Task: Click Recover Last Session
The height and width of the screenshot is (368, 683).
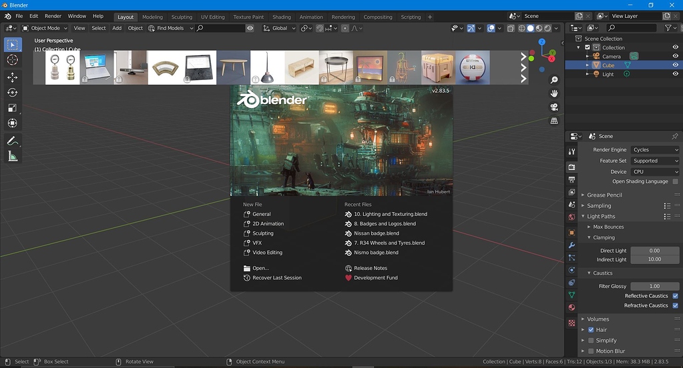Action: [x=276, y=277]
